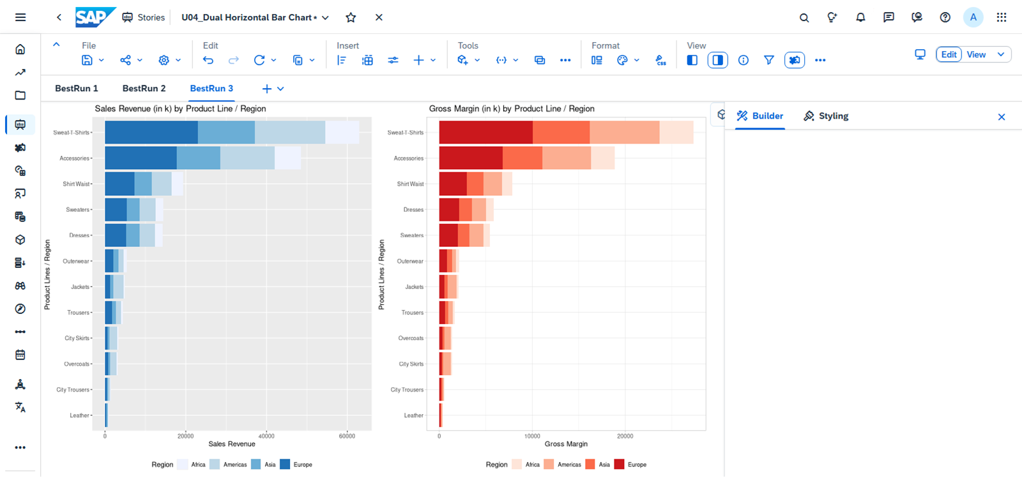The width and height of the screenshot is (1022, 483).
Task: Click the user avatar A button
Action: (x=973, y=17)
